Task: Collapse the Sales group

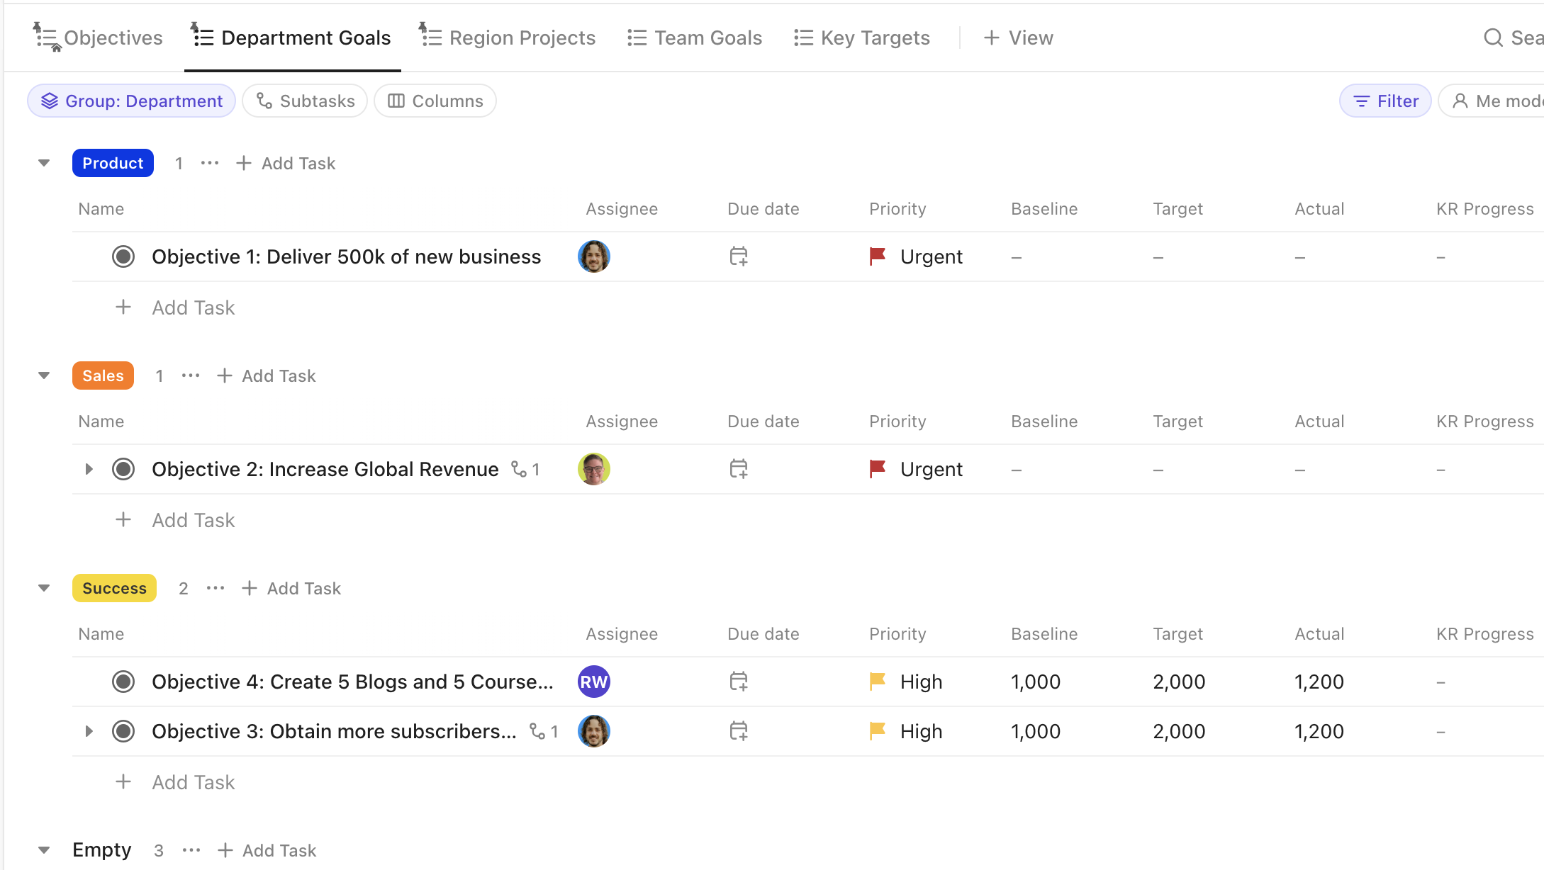Action: (44, 375)
